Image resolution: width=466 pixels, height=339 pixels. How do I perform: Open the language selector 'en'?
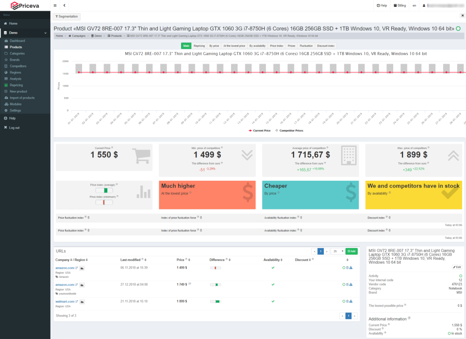click(x=414, y=5)
